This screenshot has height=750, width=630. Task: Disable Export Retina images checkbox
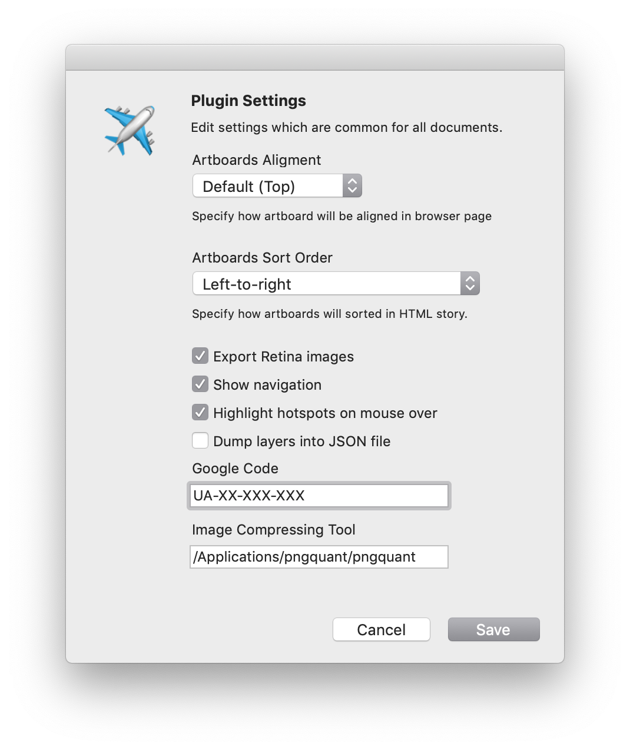[200, 356]
